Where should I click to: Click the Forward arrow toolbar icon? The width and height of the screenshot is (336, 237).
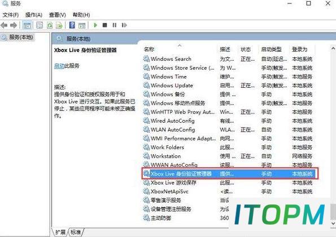[14, 25]
